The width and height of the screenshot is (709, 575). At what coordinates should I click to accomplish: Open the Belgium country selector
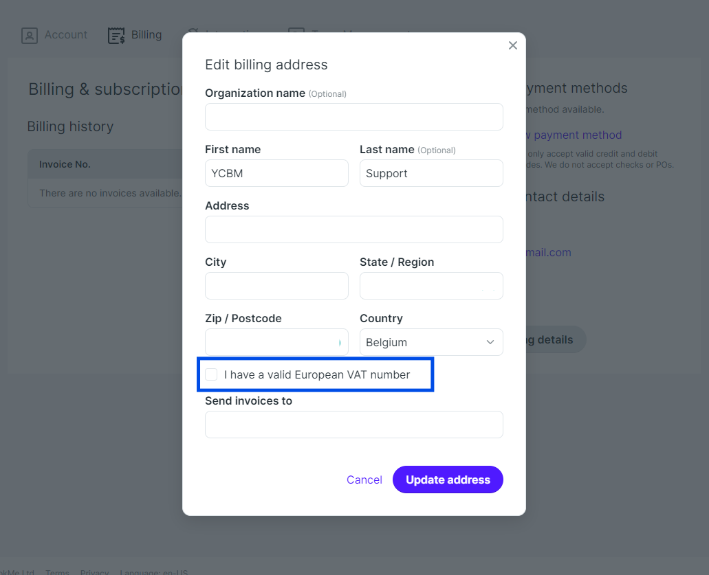pyautogui.click(x=431, y=342)
